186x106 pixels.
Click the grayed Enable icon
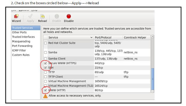[57, 16]
